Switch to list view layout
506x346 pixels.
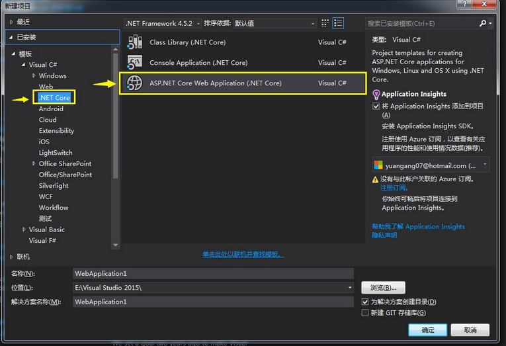tap(338, 23)
